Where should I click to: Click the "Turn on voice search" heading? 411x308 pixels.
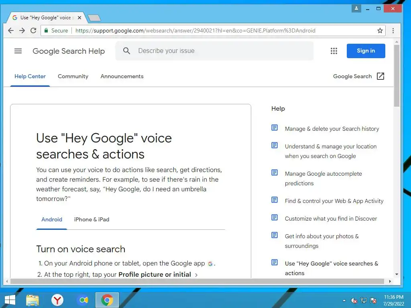81,249
